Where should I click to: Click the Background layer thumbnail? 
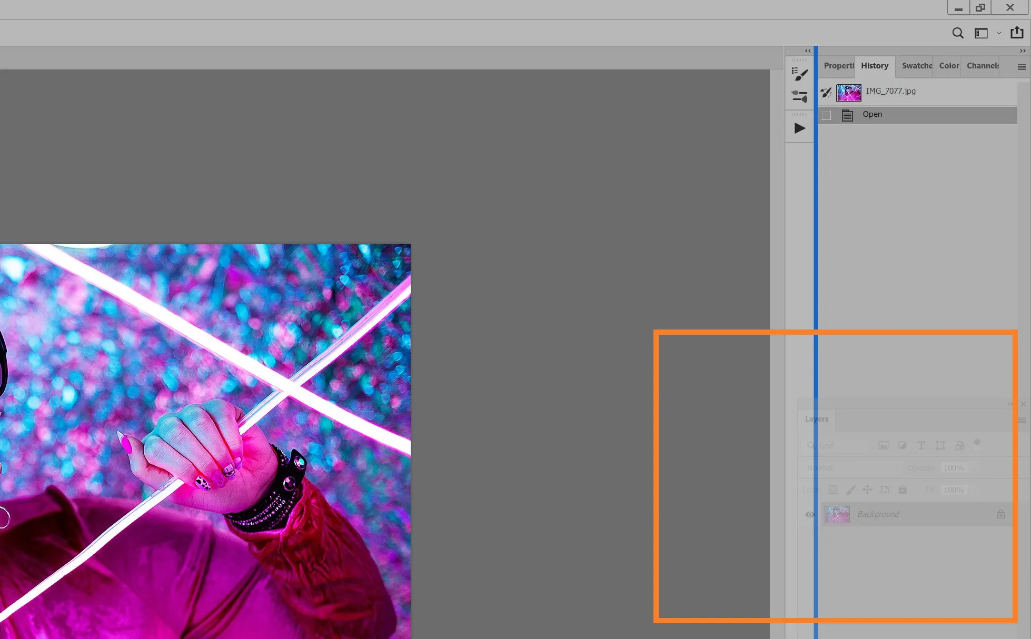pos(837,514)
